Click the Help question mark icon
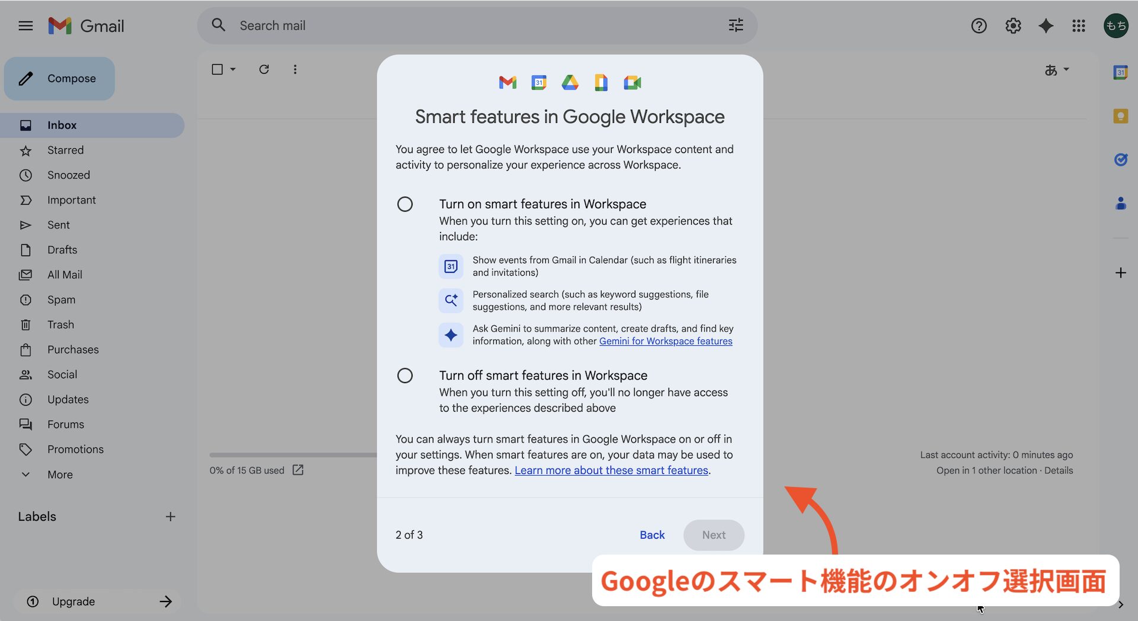The image size is (1138, 621). 979,26
